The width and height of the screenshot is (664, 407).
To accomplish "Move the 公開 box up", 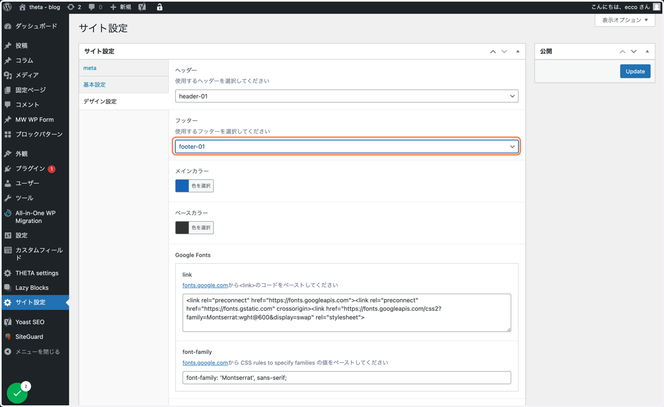I will coord(622,51).
